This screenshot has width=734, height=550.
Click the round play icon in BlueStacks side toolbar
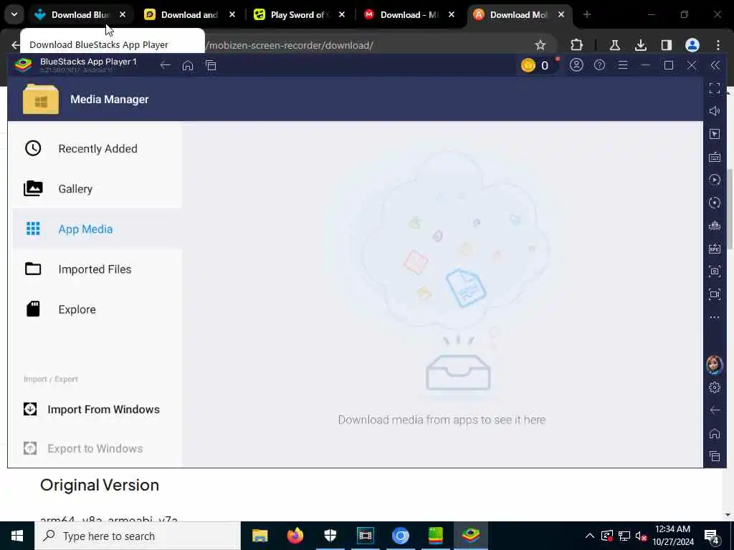click(x=715, y=180)
